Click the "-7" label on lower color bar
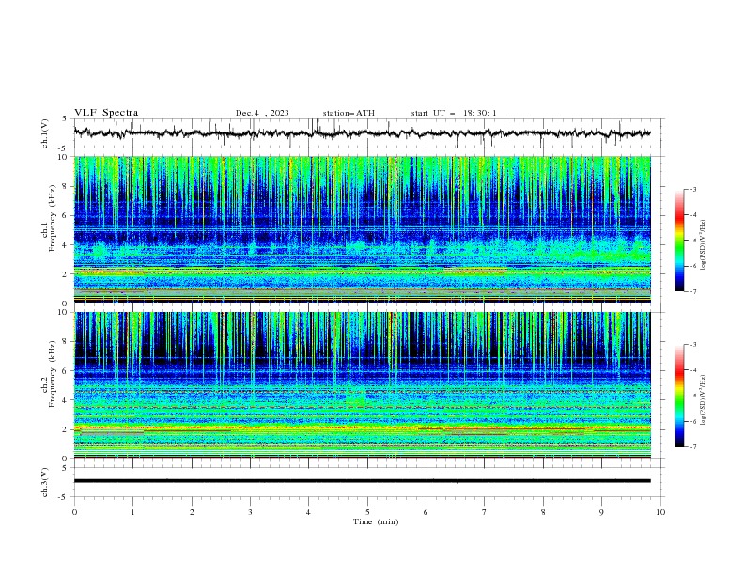 point(692,447)
